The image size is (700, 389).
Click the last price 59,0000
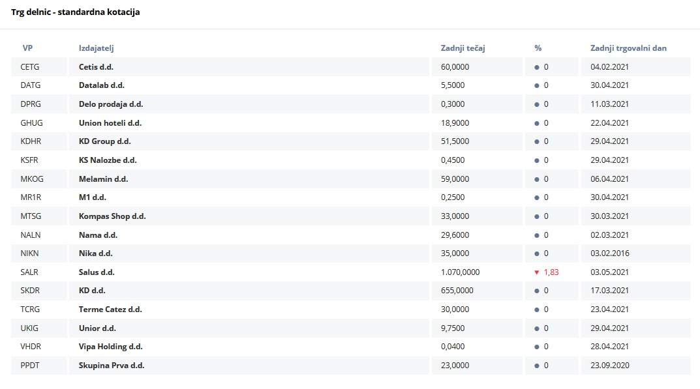click(455, 179)
